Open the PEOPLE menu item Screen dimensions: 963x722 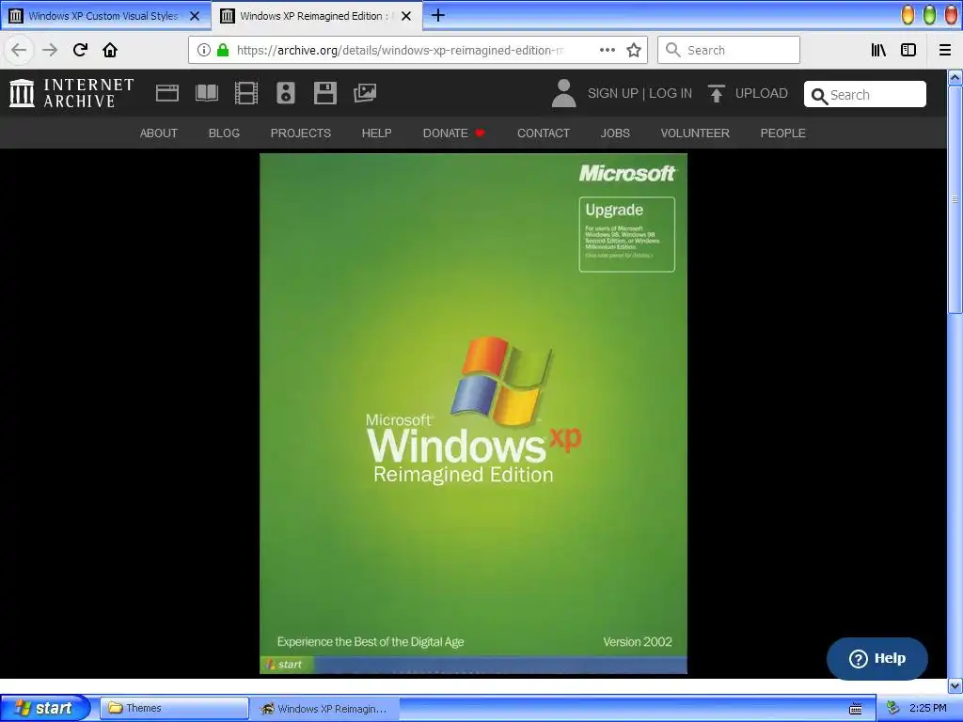[783, 133]
